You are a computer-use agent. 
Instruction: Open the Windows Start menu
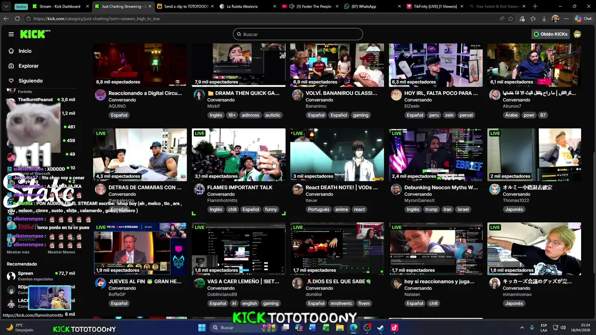click(x=202, y=328)
